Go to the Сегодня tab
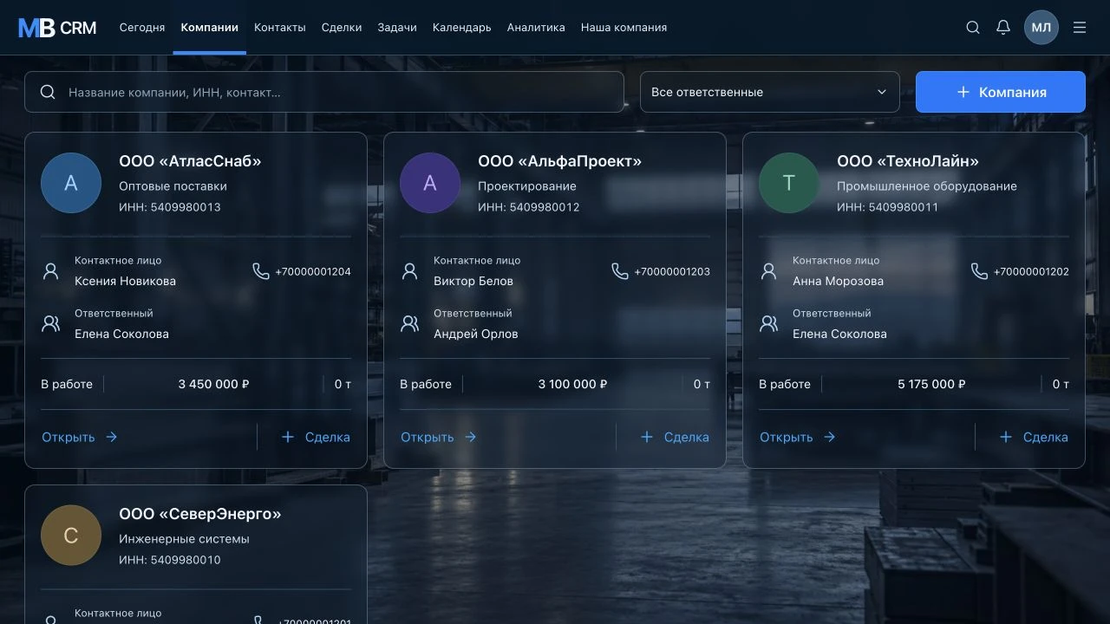This screenshot has height=624, width=1110. coord(142,28)
